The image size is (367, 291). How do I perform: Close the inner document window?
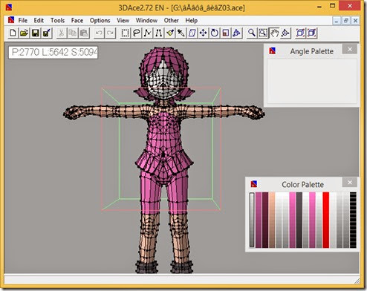[355, 21]
